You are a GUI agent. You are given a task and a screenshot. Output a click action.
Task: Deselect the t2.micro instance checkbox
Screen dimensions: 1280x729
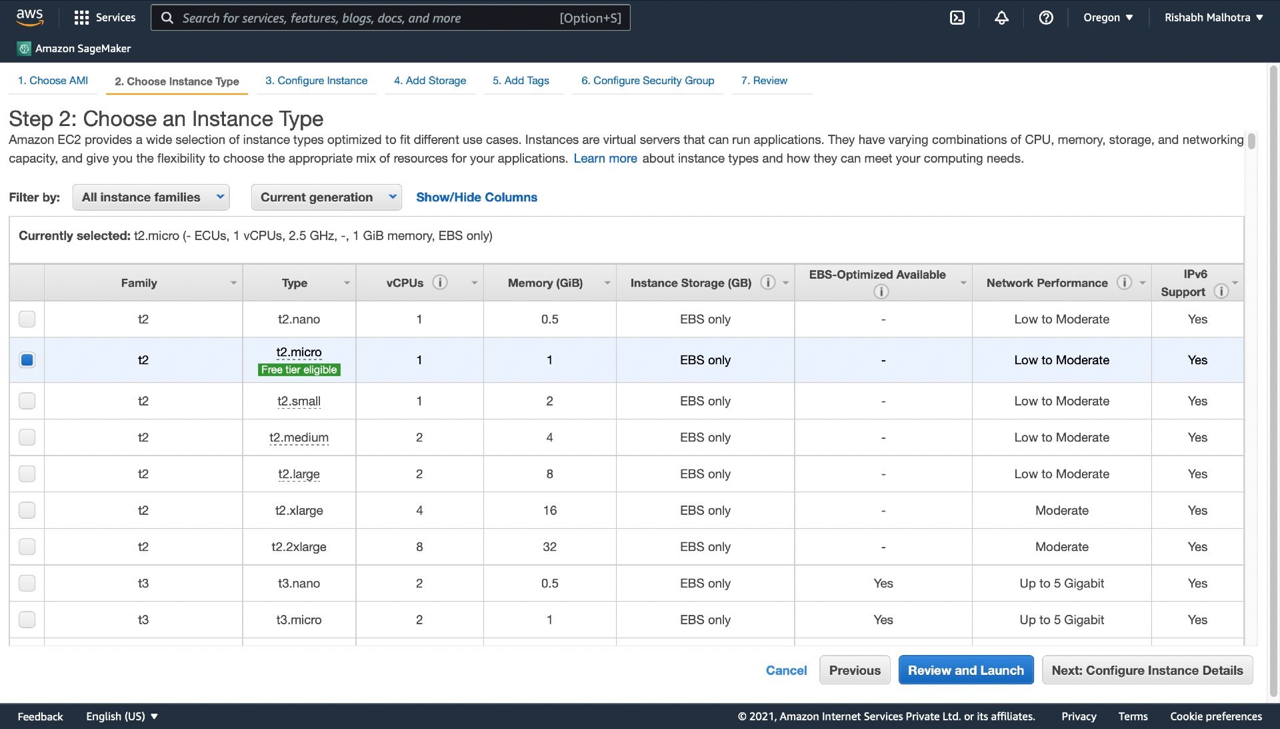point(27,360)
